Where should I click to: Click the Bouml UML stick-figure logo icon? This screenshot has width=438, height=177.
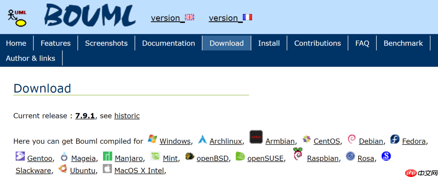tap(17, 18)
